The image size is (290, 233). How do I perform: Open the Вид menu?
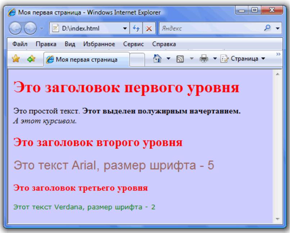tap(70, 44)
